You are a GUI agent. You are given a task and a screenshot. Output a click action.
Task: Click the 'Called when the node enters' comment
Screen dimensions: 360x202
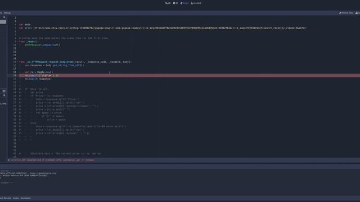[x=64, y=38]
